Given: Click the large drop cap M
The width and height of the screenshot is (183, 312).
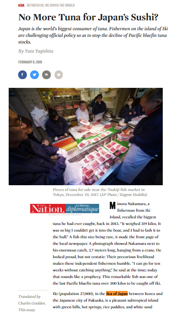Looking at the screenshot, I should coord(112,206).
